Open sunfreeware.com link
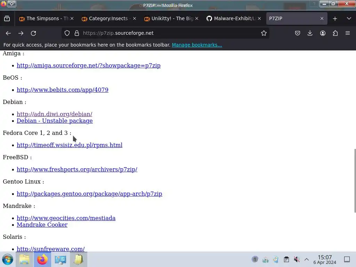Viewport: 356px width, 267px height. click(x=51, y=249)
